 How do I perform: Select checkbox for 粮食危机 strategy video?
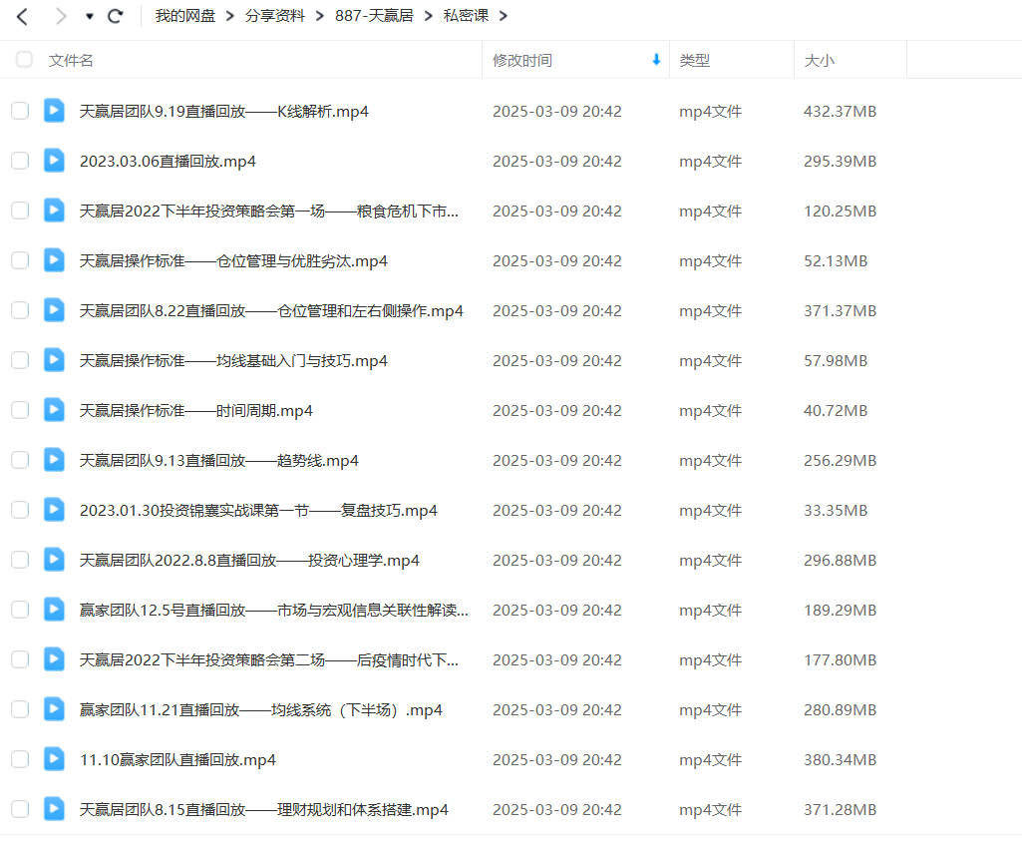pyautogui.click(x=20, y=211)
